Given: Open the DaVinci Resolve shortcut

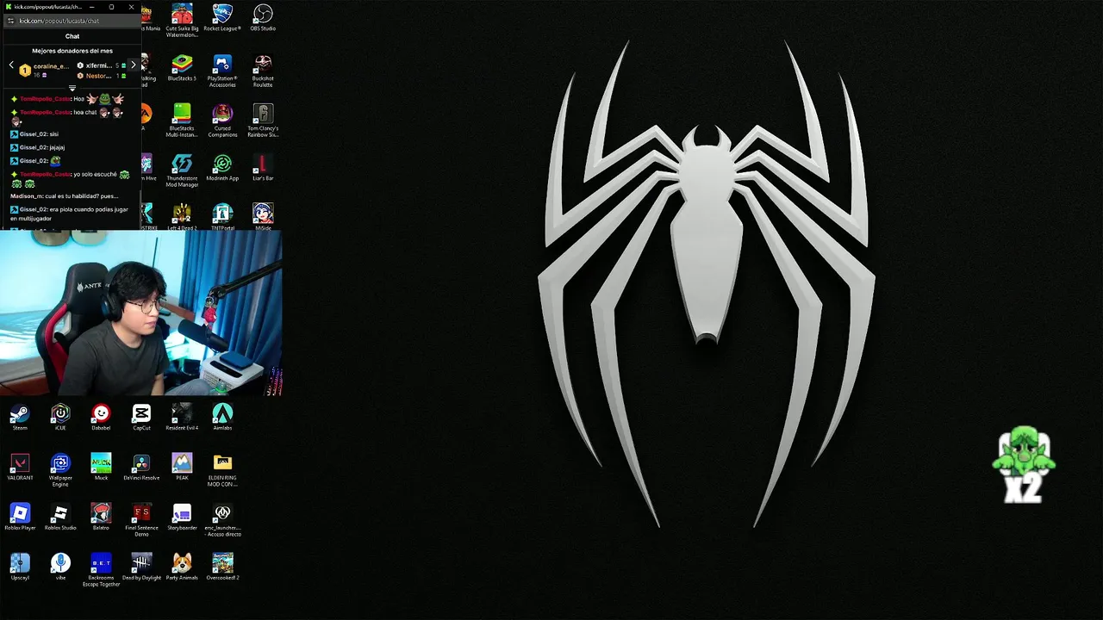Looking at the screenshot, I should coord(141,468).
